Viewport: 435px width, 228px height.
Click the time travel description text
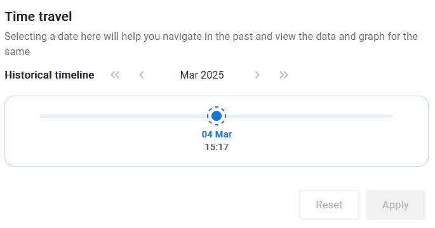click(x=211, y=44)
